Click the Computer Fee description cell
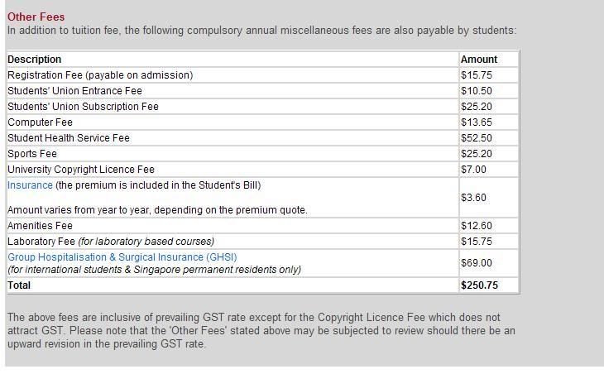604x374 pixels. (40, 122)
